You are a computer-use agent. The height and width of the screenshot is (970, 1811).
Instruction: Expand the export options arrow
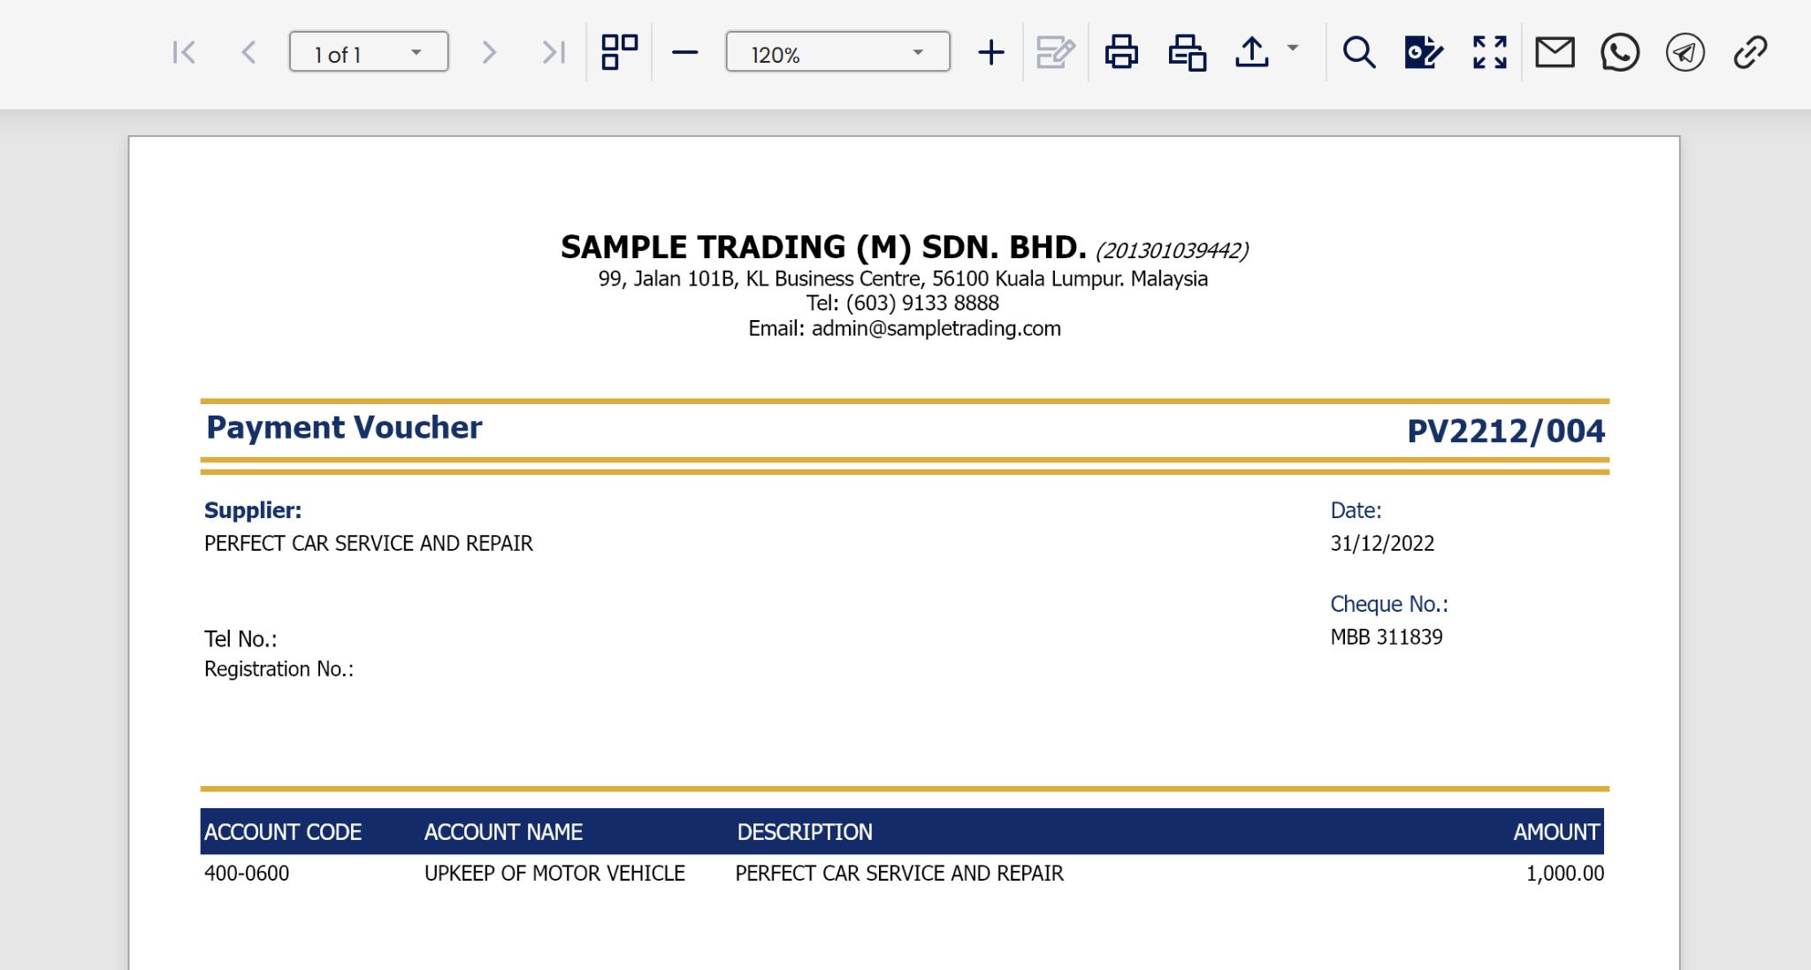coord(1293,49)
